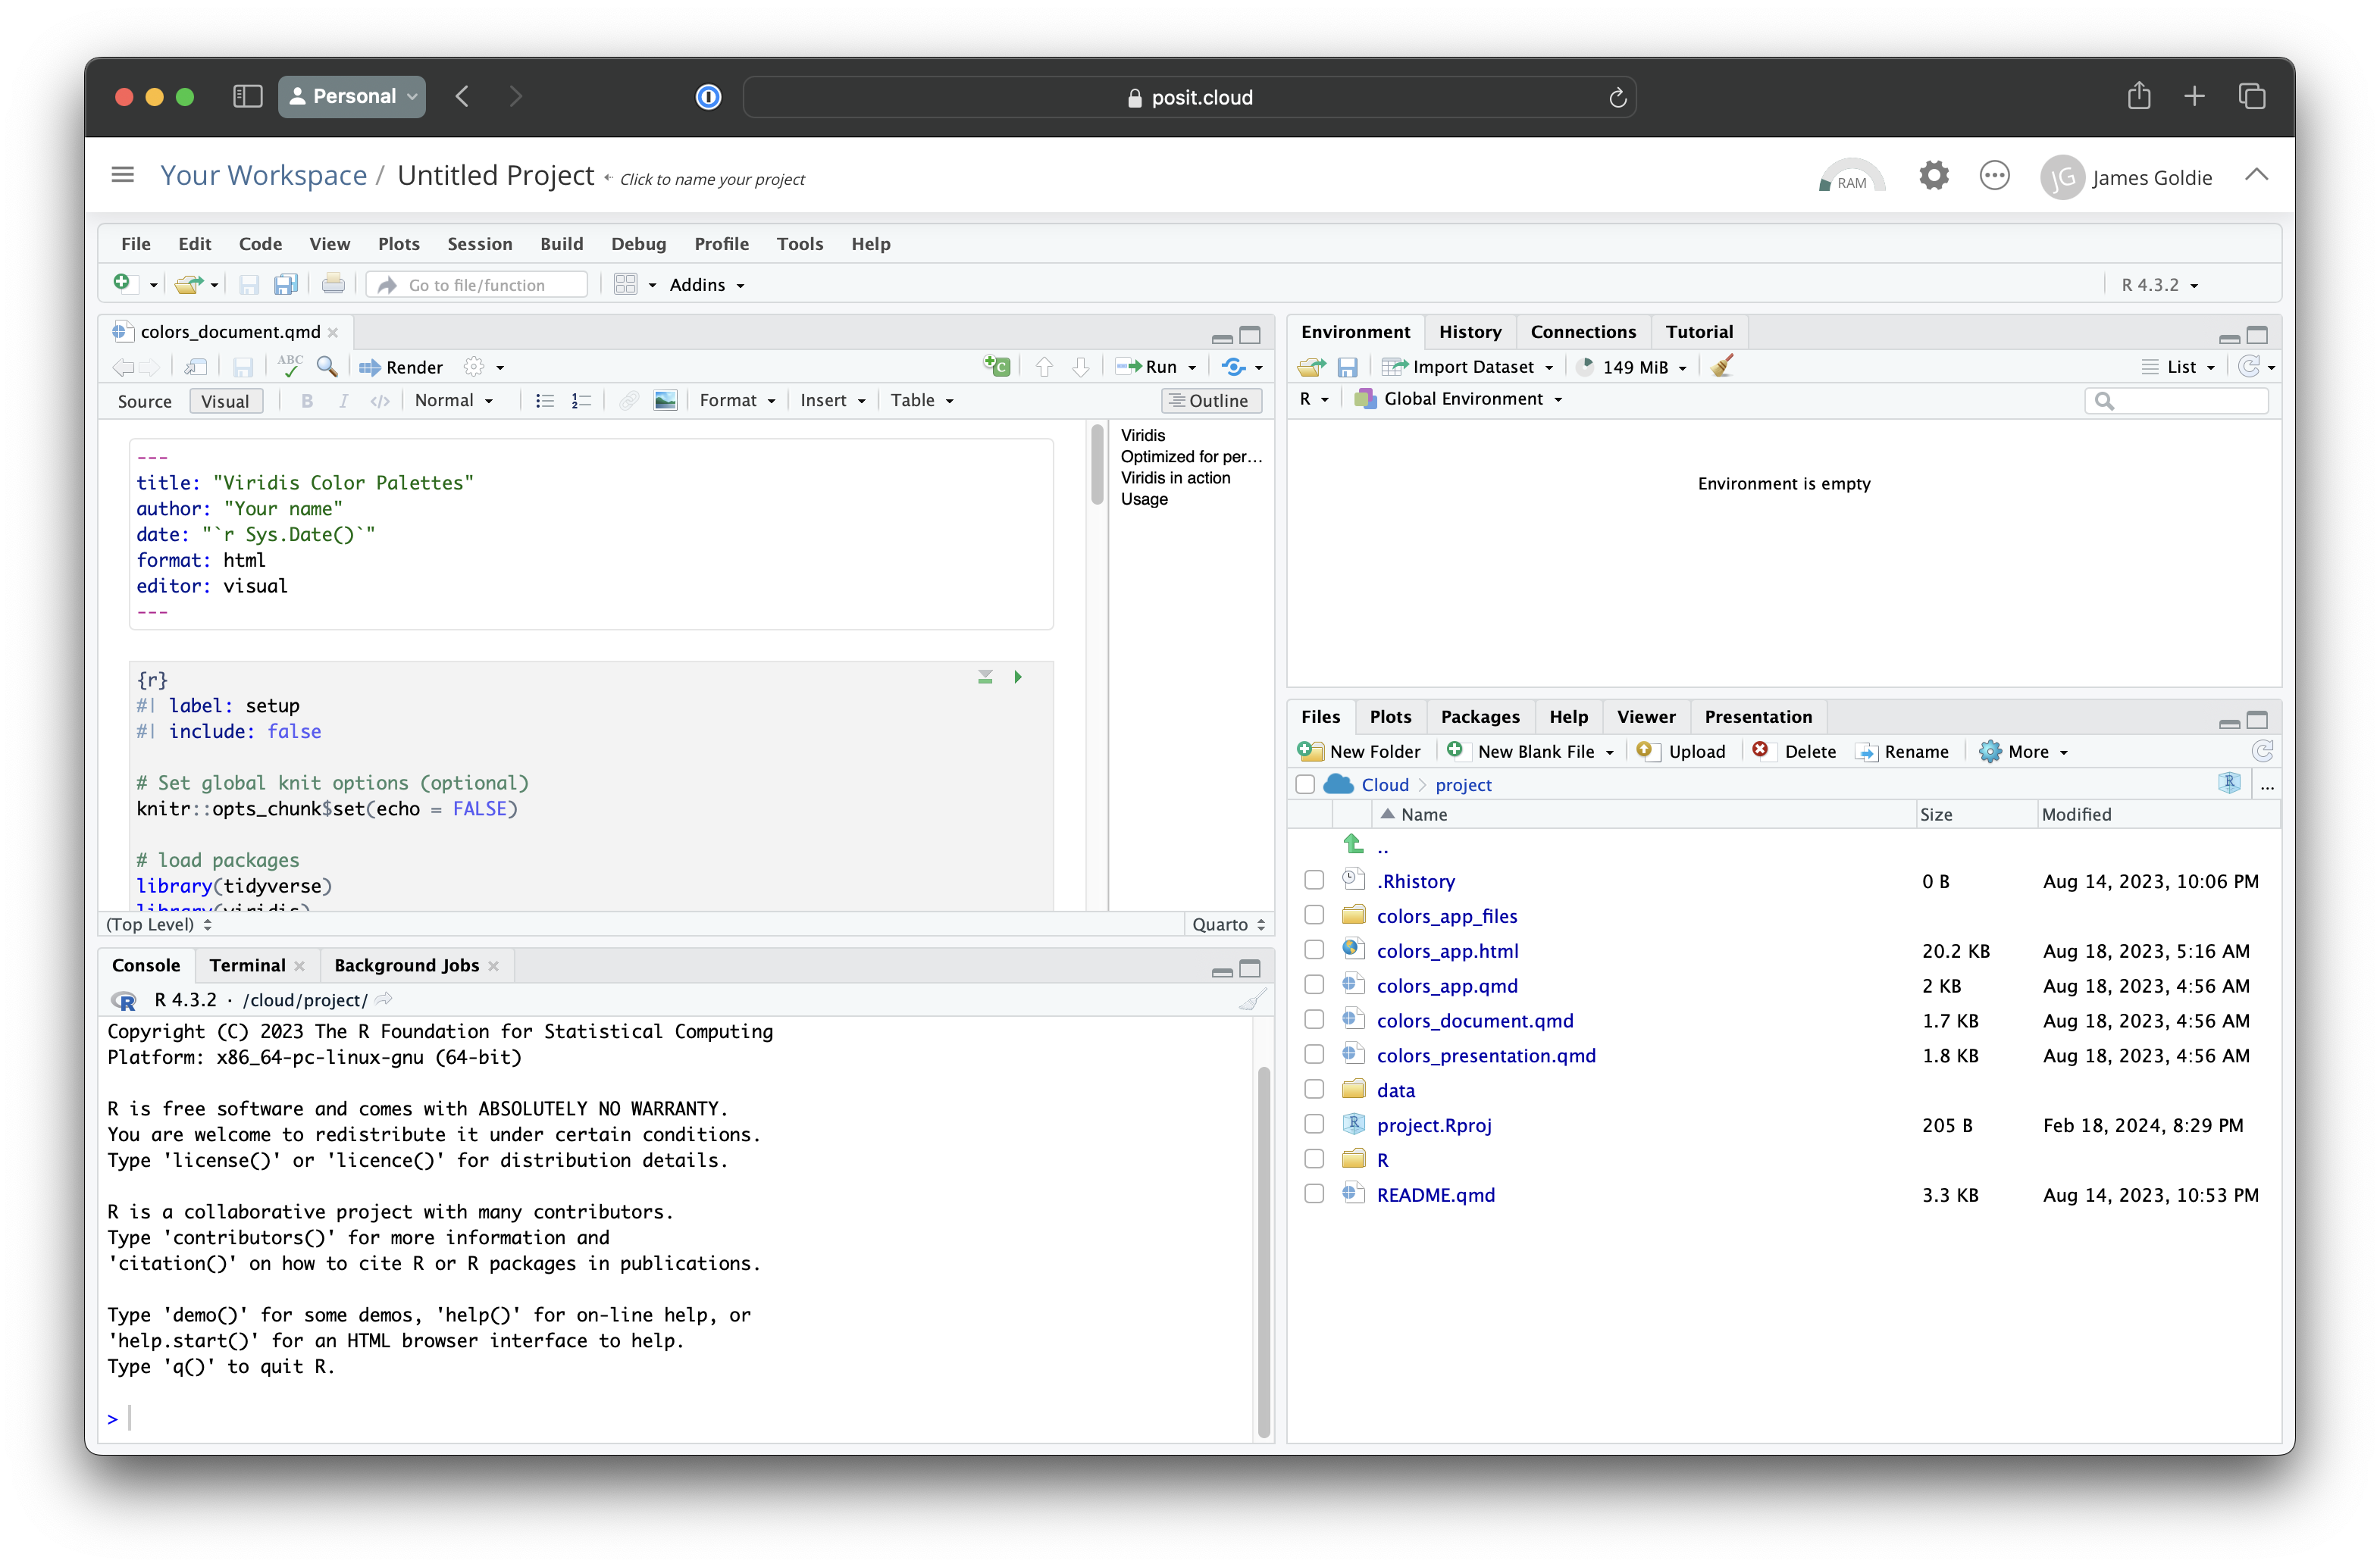This screenshot has width=2380, height=1567.
Task: Switch to the Packages tab
Action: [x=1479, y=716]
